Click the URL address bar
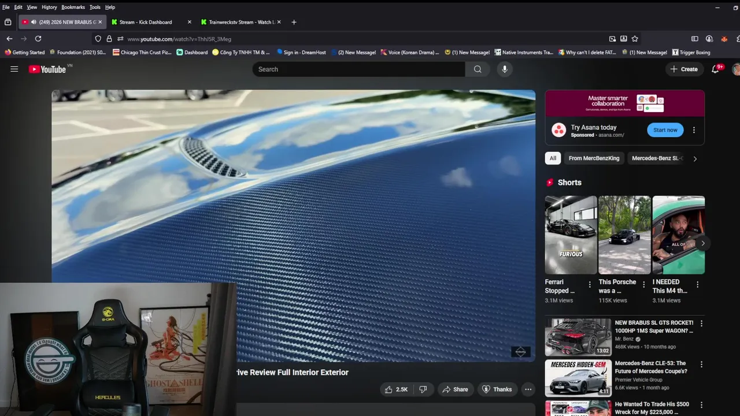This screenshot has width=740, height=416. [x=364, y=39]
